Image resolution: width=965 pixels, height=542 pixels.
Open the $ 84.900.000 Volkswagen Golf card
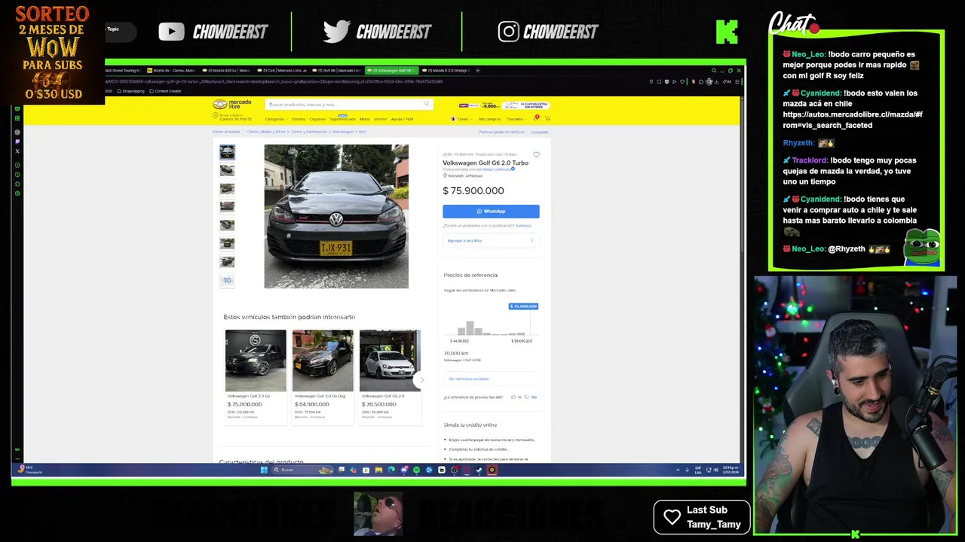[x=323, y=376]
